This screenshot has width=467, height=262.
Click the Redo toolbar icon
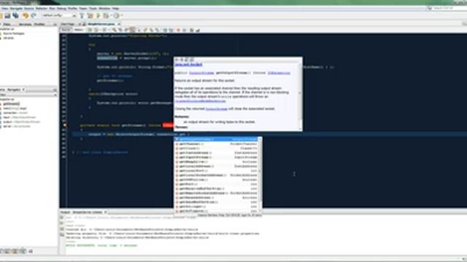[x=34, y=15]
